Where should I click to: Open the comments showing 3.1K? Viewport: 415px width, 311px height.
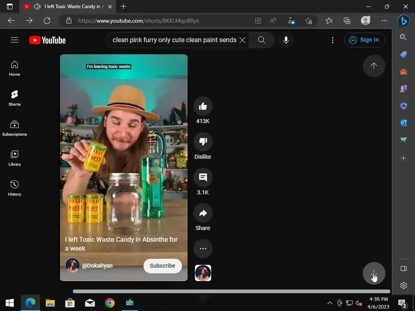pyautogui.click(x=203, y=178)
